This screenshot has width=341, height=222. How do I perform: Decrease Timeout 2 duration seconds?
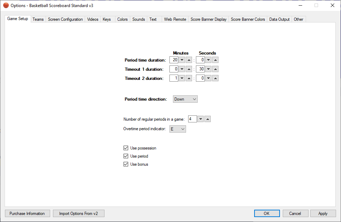(208, 78)
